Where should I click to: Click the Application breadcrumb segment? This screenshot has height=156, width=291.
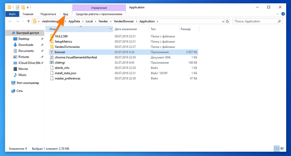click(147, 21)
